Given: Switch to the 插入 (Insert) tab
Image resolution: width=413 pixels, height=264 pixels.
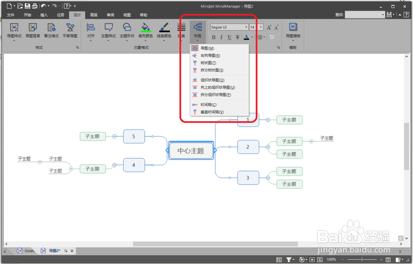Looking at the screenshot, I should pyautogui.click(x=44, y=15).
